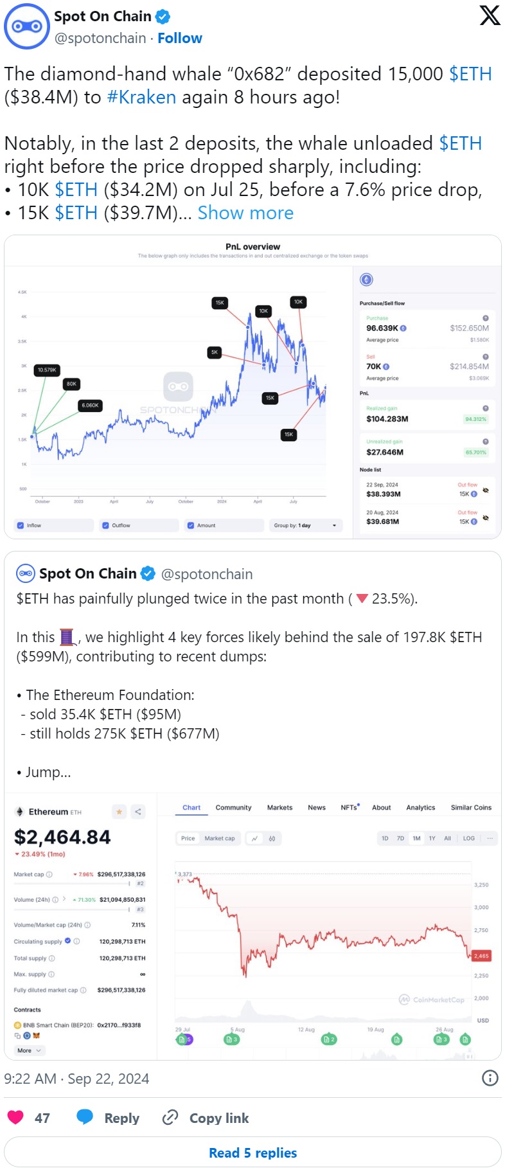
Task: Open the tweet info circle icon
Action: tap(490, 1078)
